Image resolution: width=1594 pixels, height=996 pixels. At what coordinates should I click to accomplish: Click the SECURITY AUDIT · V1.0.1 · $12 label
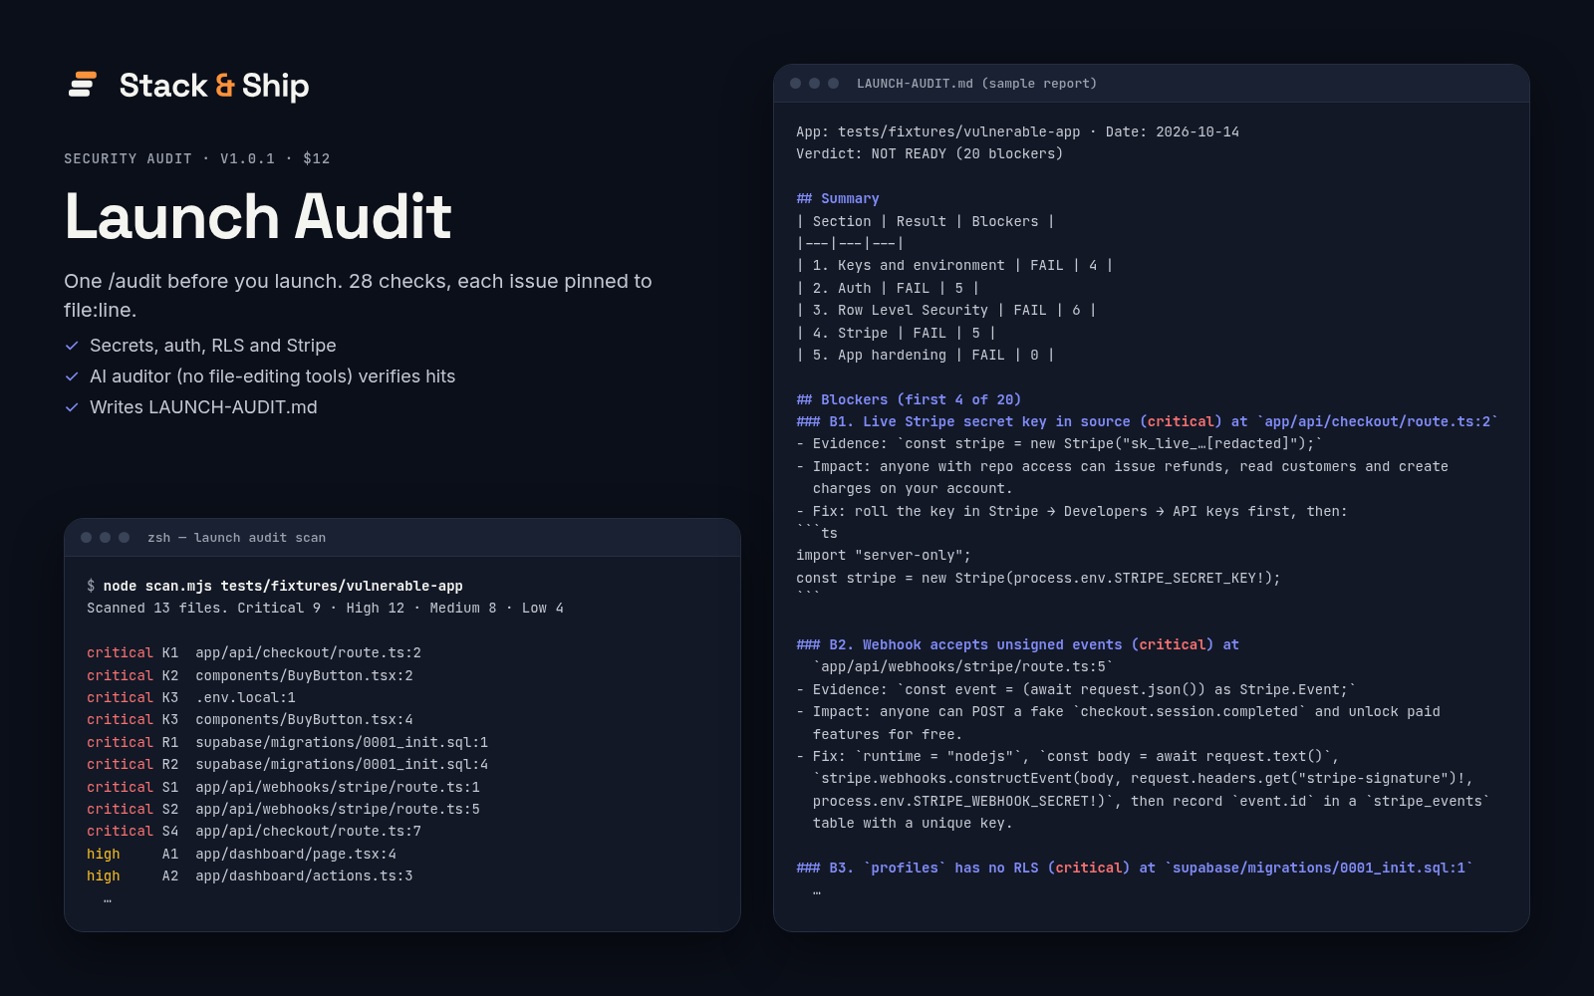(197, 158)
